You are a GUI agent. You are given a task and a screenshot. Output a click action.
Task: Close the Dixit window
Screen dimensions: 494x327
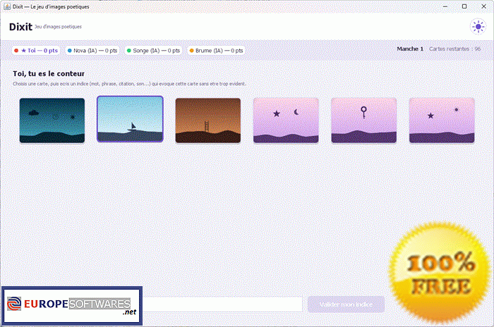tap(483, 6)
